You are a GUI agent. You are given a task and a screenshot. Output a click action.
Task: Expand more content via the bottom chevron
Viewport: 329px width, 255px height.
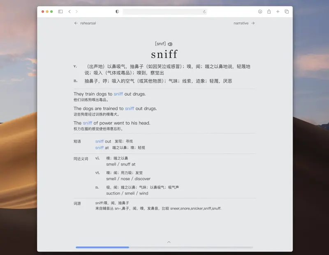tap(169, 243)
